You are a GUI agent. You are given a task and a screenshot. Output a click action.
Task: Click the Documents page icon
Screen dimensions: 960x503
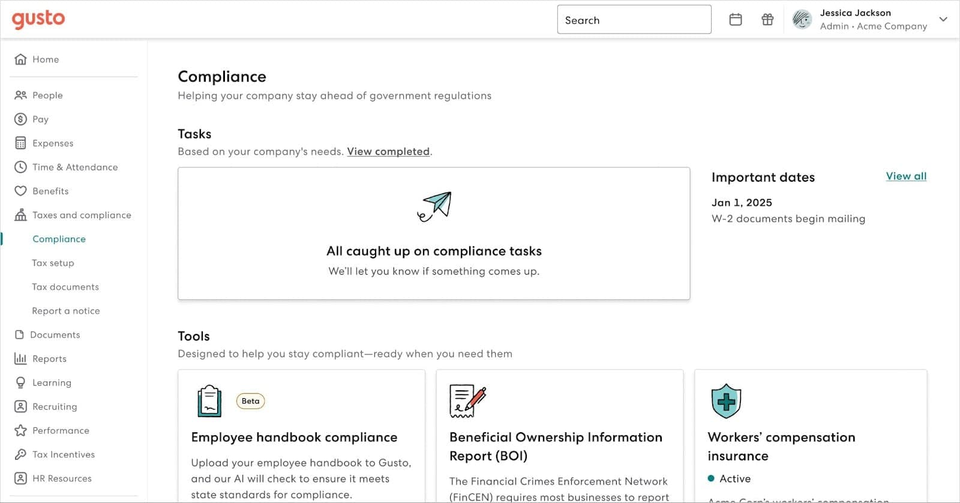pos(19,335)
